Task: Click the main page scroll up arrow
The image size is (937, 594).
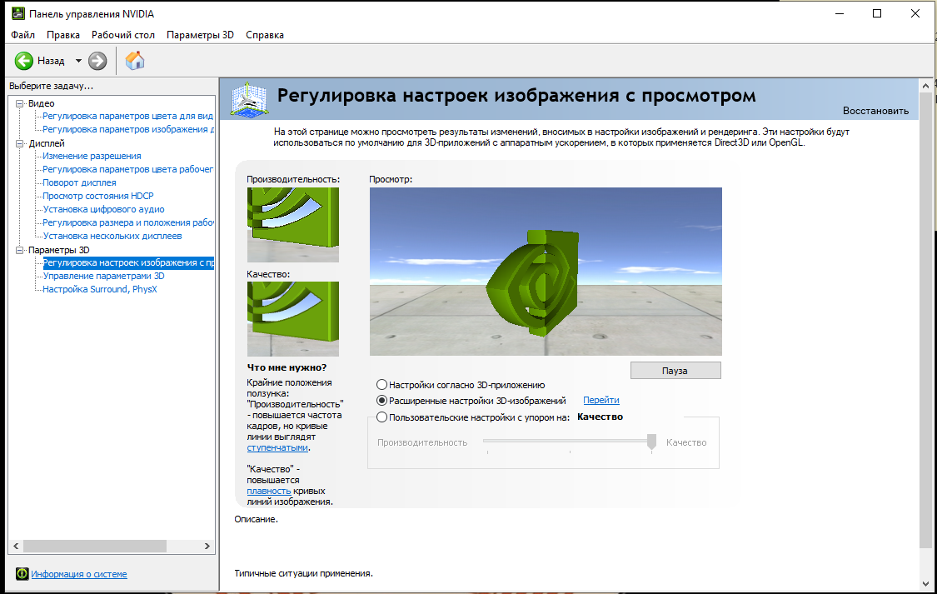Action: [925, 86]
